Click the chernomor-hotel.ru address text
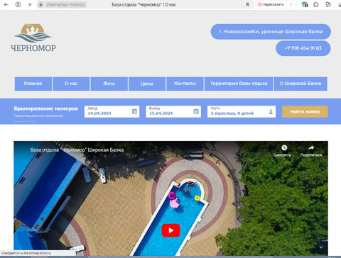The height and width of the screenshot is (258, 341). pyautogui.click(x=65, y=4)
